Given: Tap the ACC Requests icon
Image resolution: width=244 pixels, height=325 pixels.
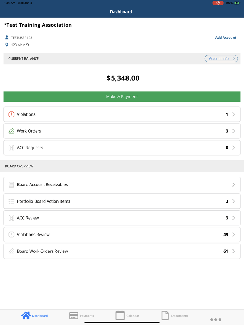Looking at the screenshot, I should click(x=12, y=148).
